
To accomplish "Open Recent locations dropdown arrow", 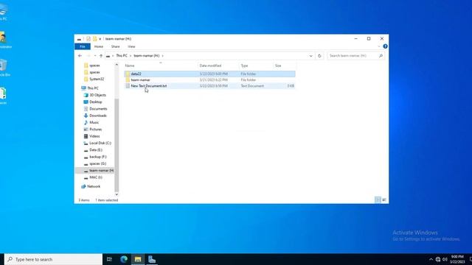I will [x=95, y=56].
